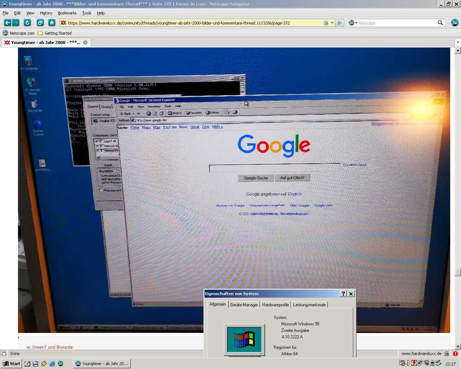The image size is (461, 369).
Task: Switch to the Hardwareprofile tab
Action: point(276,305)
